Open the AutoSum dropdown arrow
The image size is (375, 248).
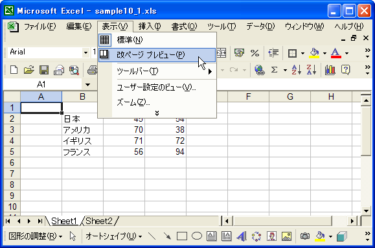point(285,70)
